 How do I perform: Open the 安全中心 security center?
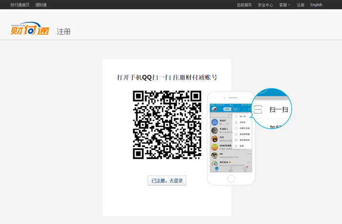(265, 5)
